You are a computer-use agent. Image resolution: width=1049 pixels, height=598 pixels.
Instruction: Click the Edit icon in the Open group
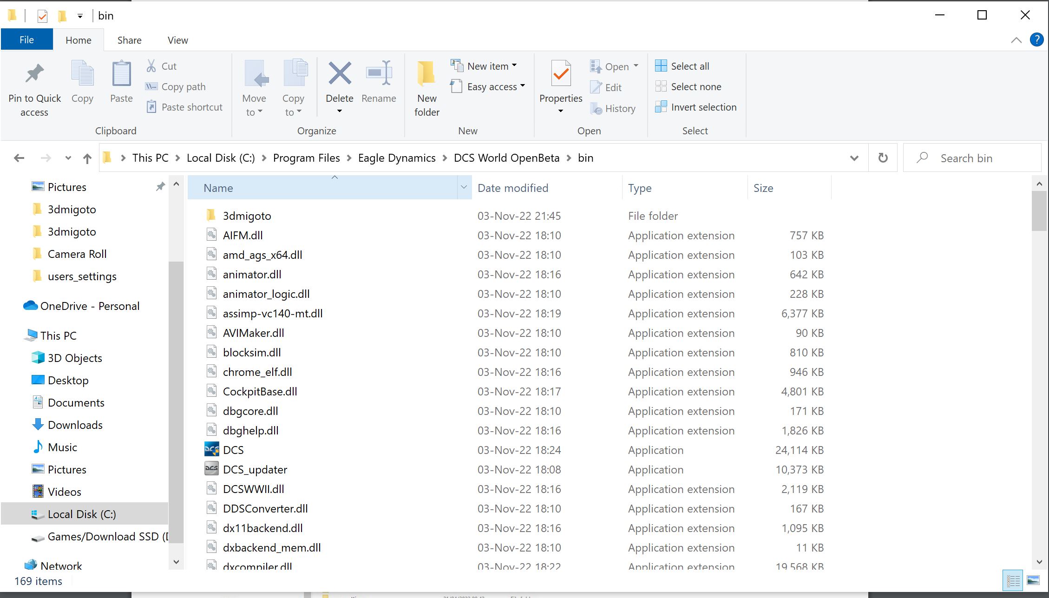coord(596,87)
